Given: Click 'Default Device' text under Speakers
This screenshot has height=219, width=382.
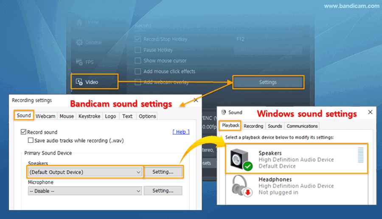Looking at the screenshot, I should pos(277,166).
